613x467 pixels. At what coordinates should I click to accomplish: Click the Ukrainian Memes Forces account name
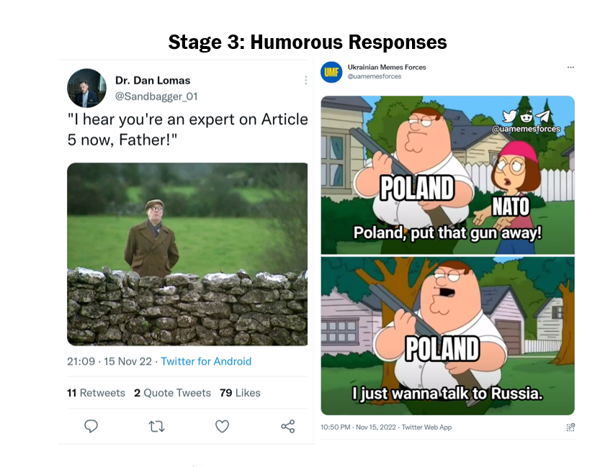386,67
